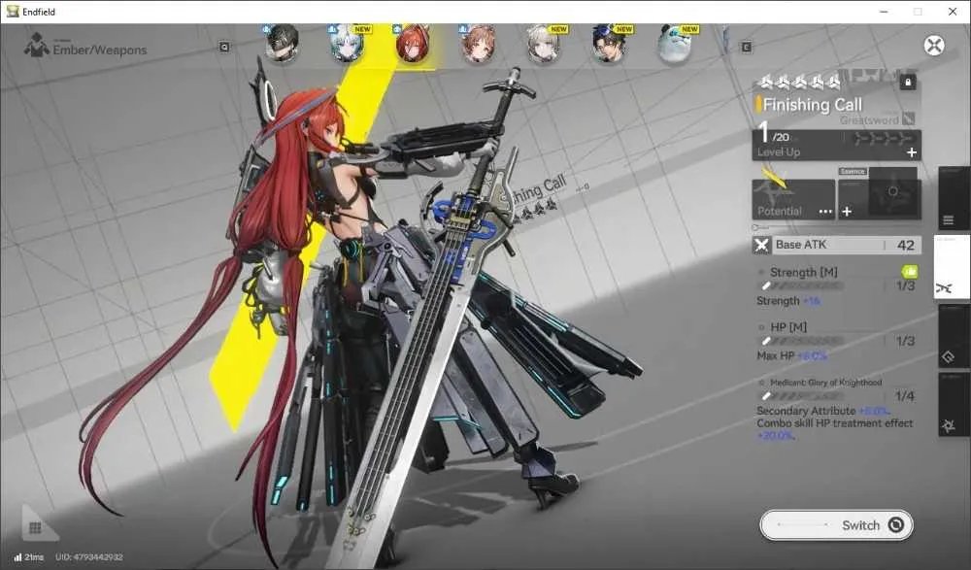This screenshot has height=570, width=971.
Task: Open Potential details via three dots
Action: point(824,212)
